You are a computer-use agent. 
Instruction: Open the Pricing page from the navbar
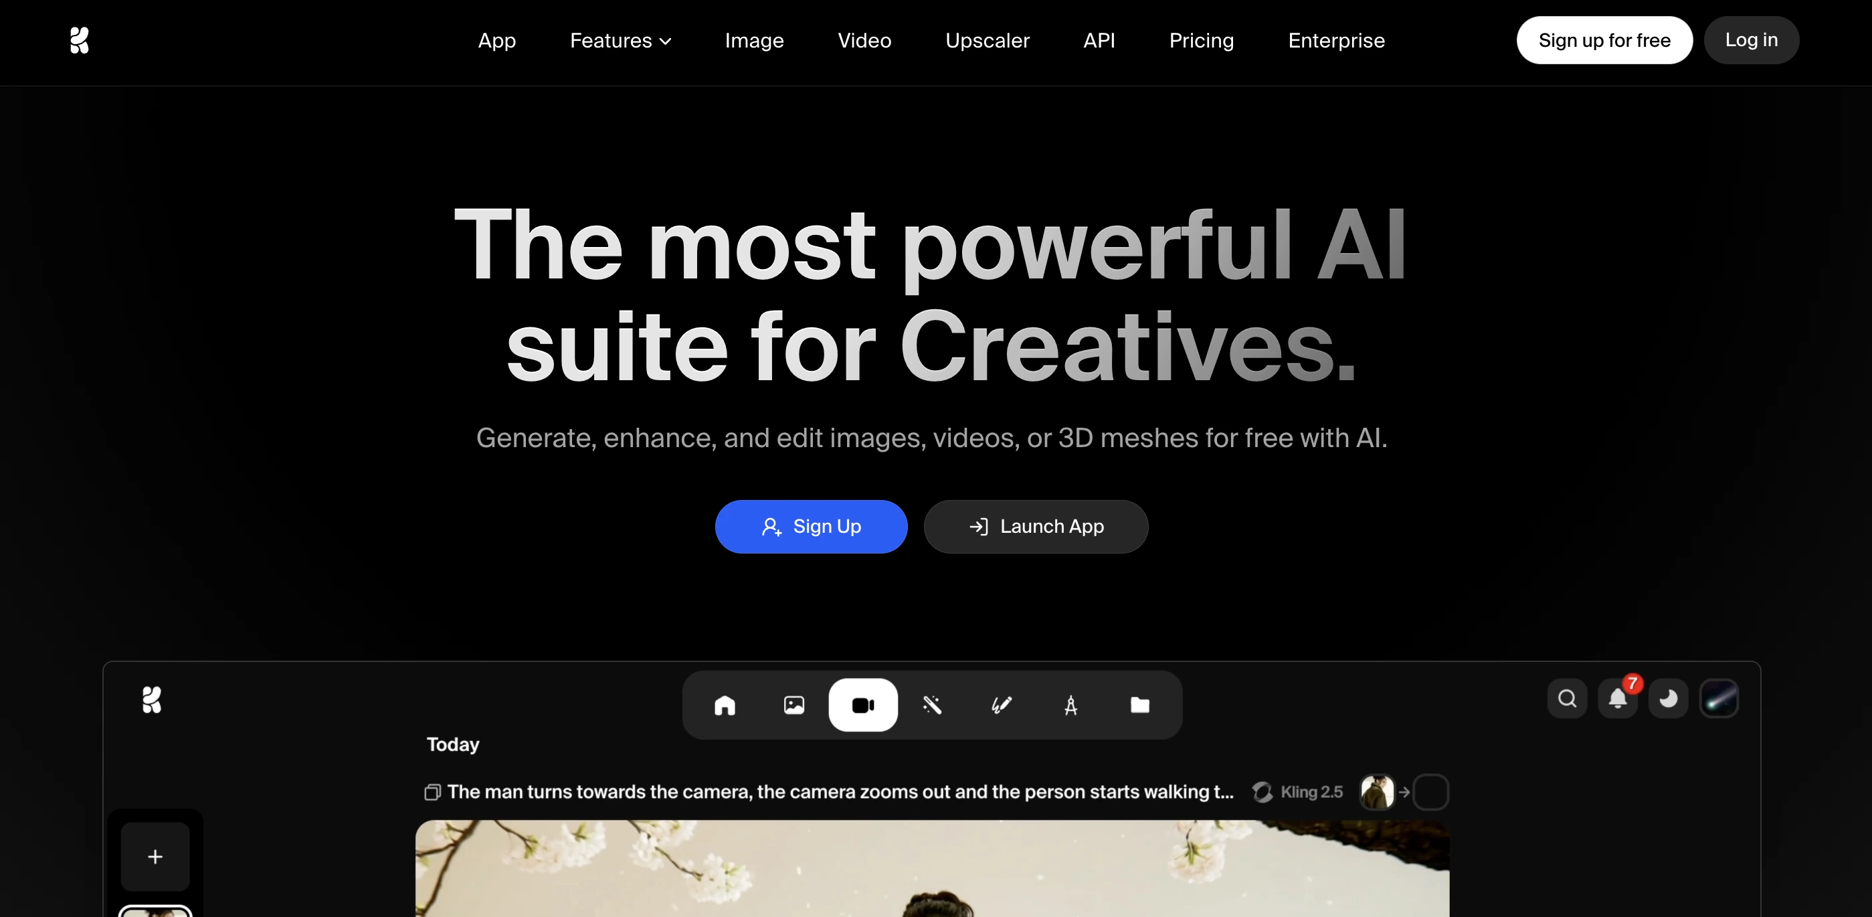click(1200, 40)
